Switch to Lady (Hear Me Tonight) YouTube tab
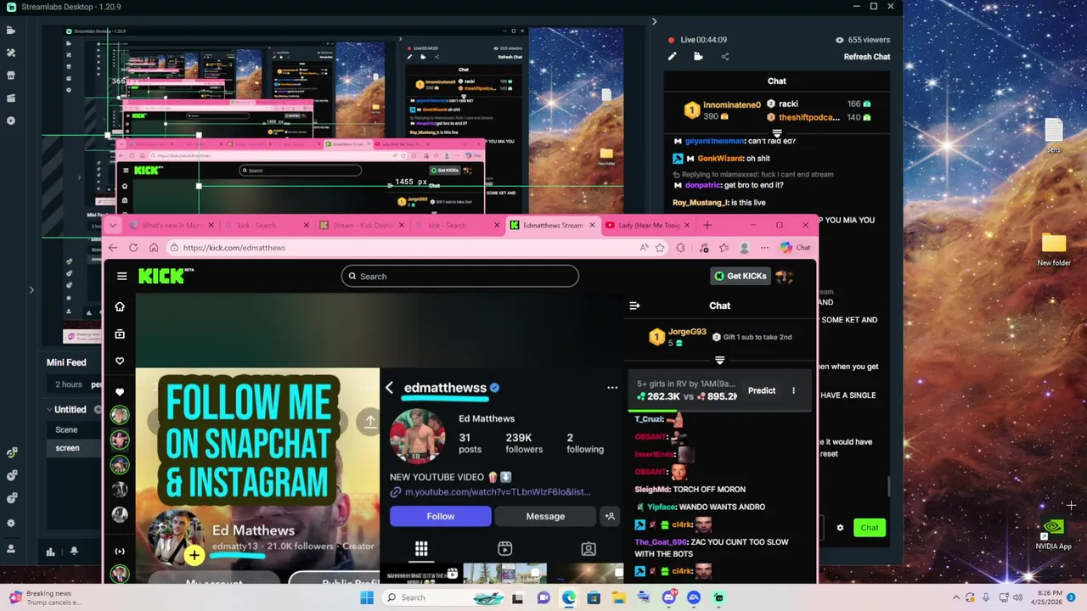Image resolution: width=1087 pixels, height=611 pixels. 648,225
